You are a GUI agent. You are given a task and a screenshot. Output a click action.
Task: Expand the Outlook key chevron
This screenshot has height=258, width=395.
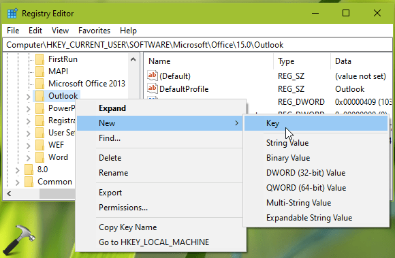point(28,97)
